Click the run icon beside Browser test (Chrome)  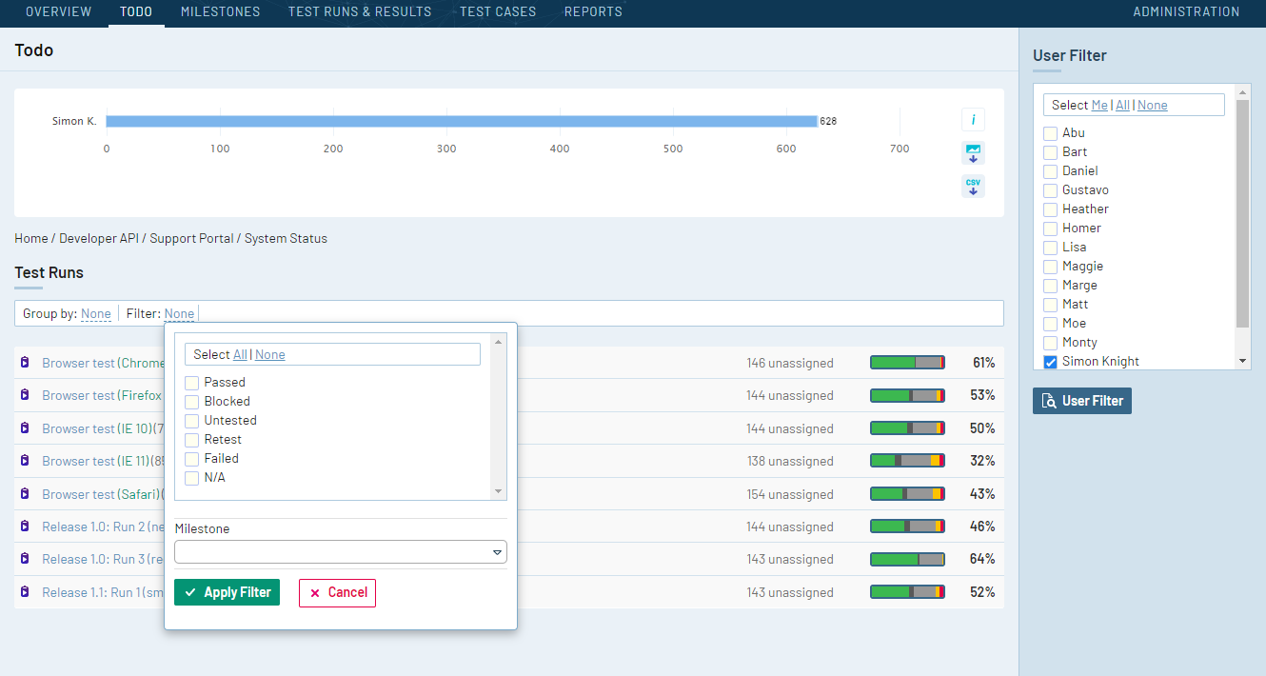[24, 363]
